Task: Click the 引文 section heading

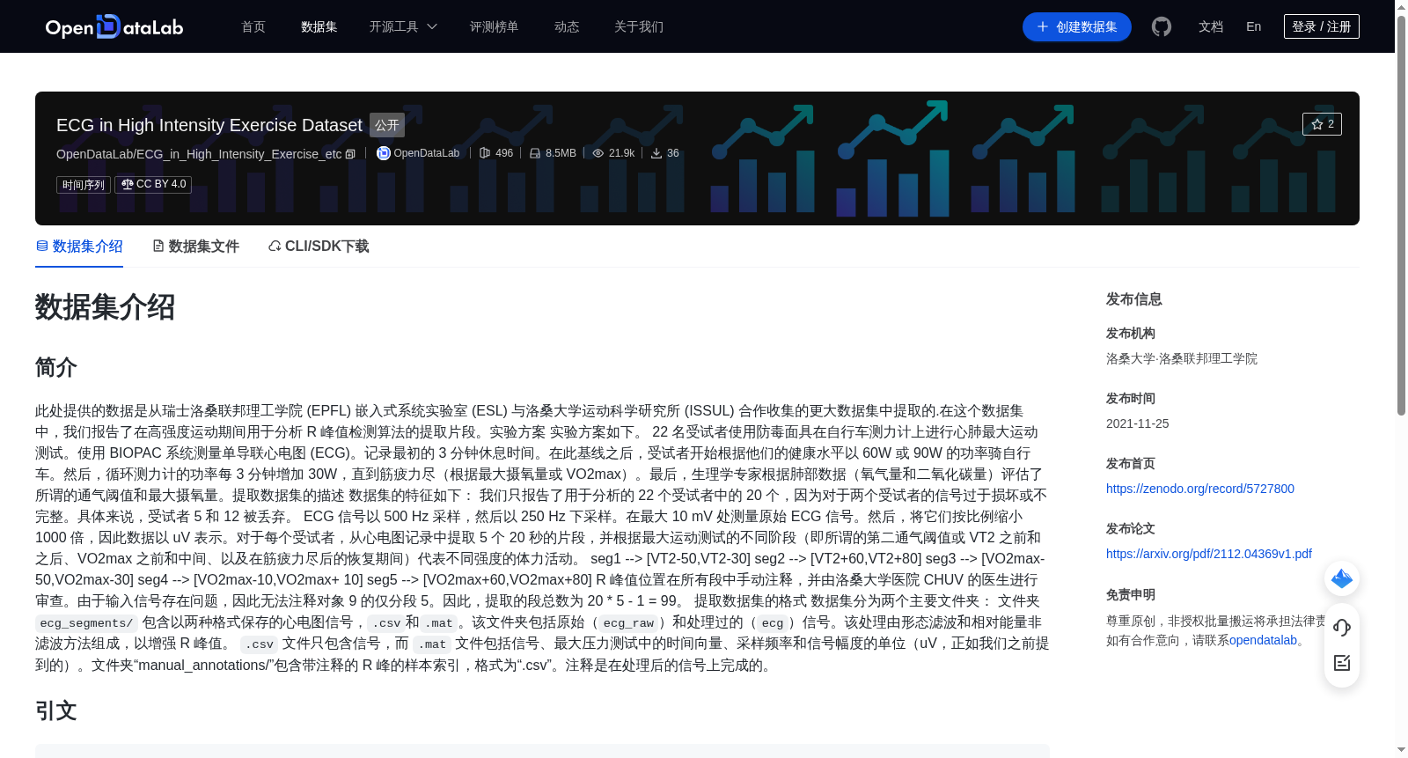Action: point(56,710)
